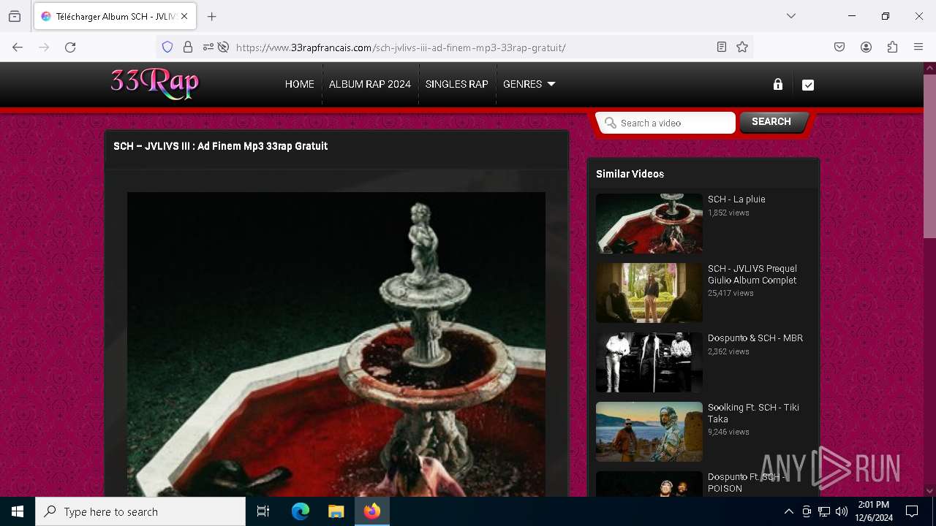Select the Télécharger Album SCH tab
This screenshot has width=936, height=526.
tap(113, 16)
